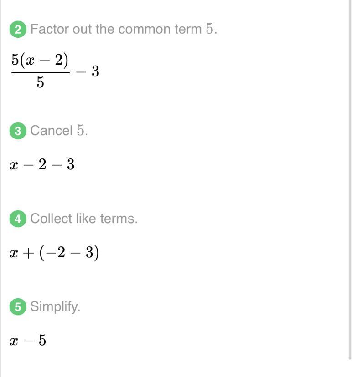Select the expression x − 2 − 3

[42, 164]
